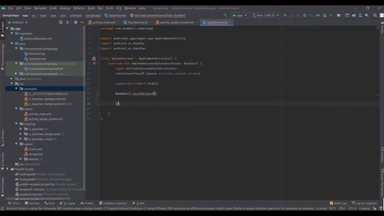Click the class gutter icon beside SplashScreen
This screenshot has width=384, height=216.
click(x=94, y=59)
